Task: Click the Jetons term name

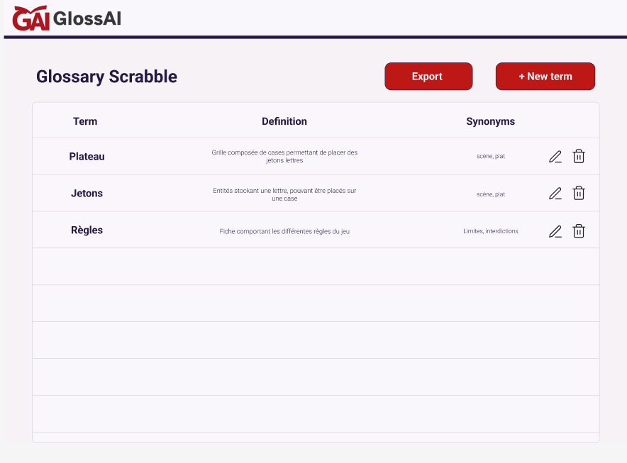Action: [x=87, y=194]
